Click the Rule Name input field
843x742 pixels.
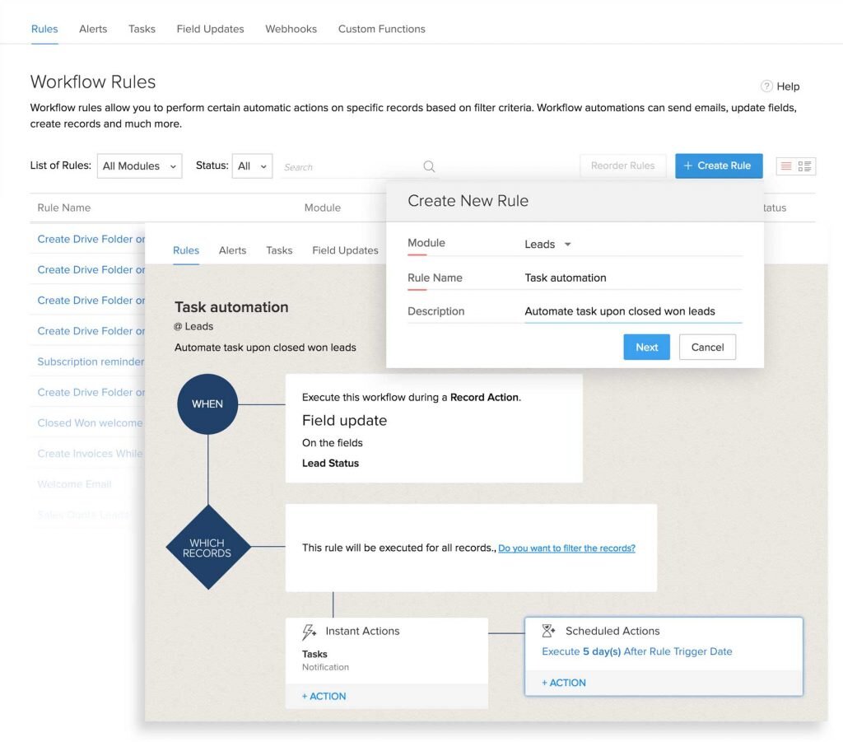633,278
